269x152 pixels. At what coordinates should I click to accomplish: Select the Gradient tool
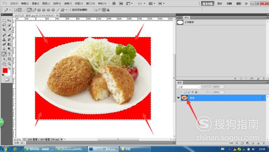[x=9, y=44]
